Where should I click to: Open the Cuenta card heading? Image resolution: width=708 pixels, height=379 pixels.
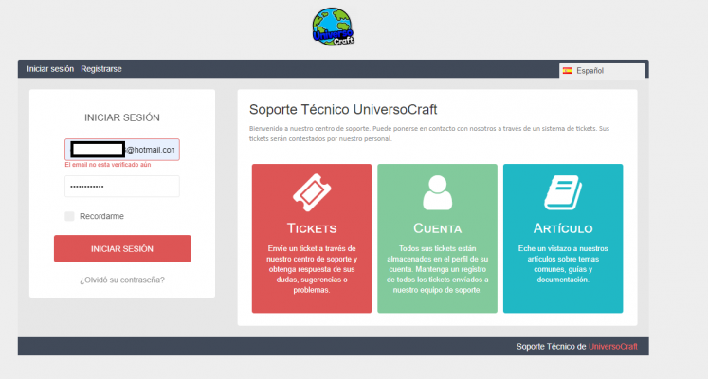click(437, 228)
